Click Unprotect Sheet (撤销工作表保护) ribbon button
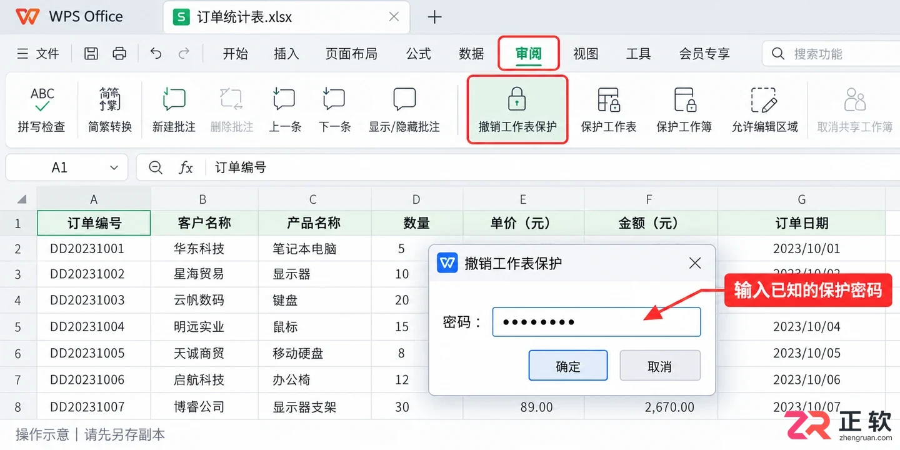The height and width of the screenshot is (450, 900). [517, 110]
